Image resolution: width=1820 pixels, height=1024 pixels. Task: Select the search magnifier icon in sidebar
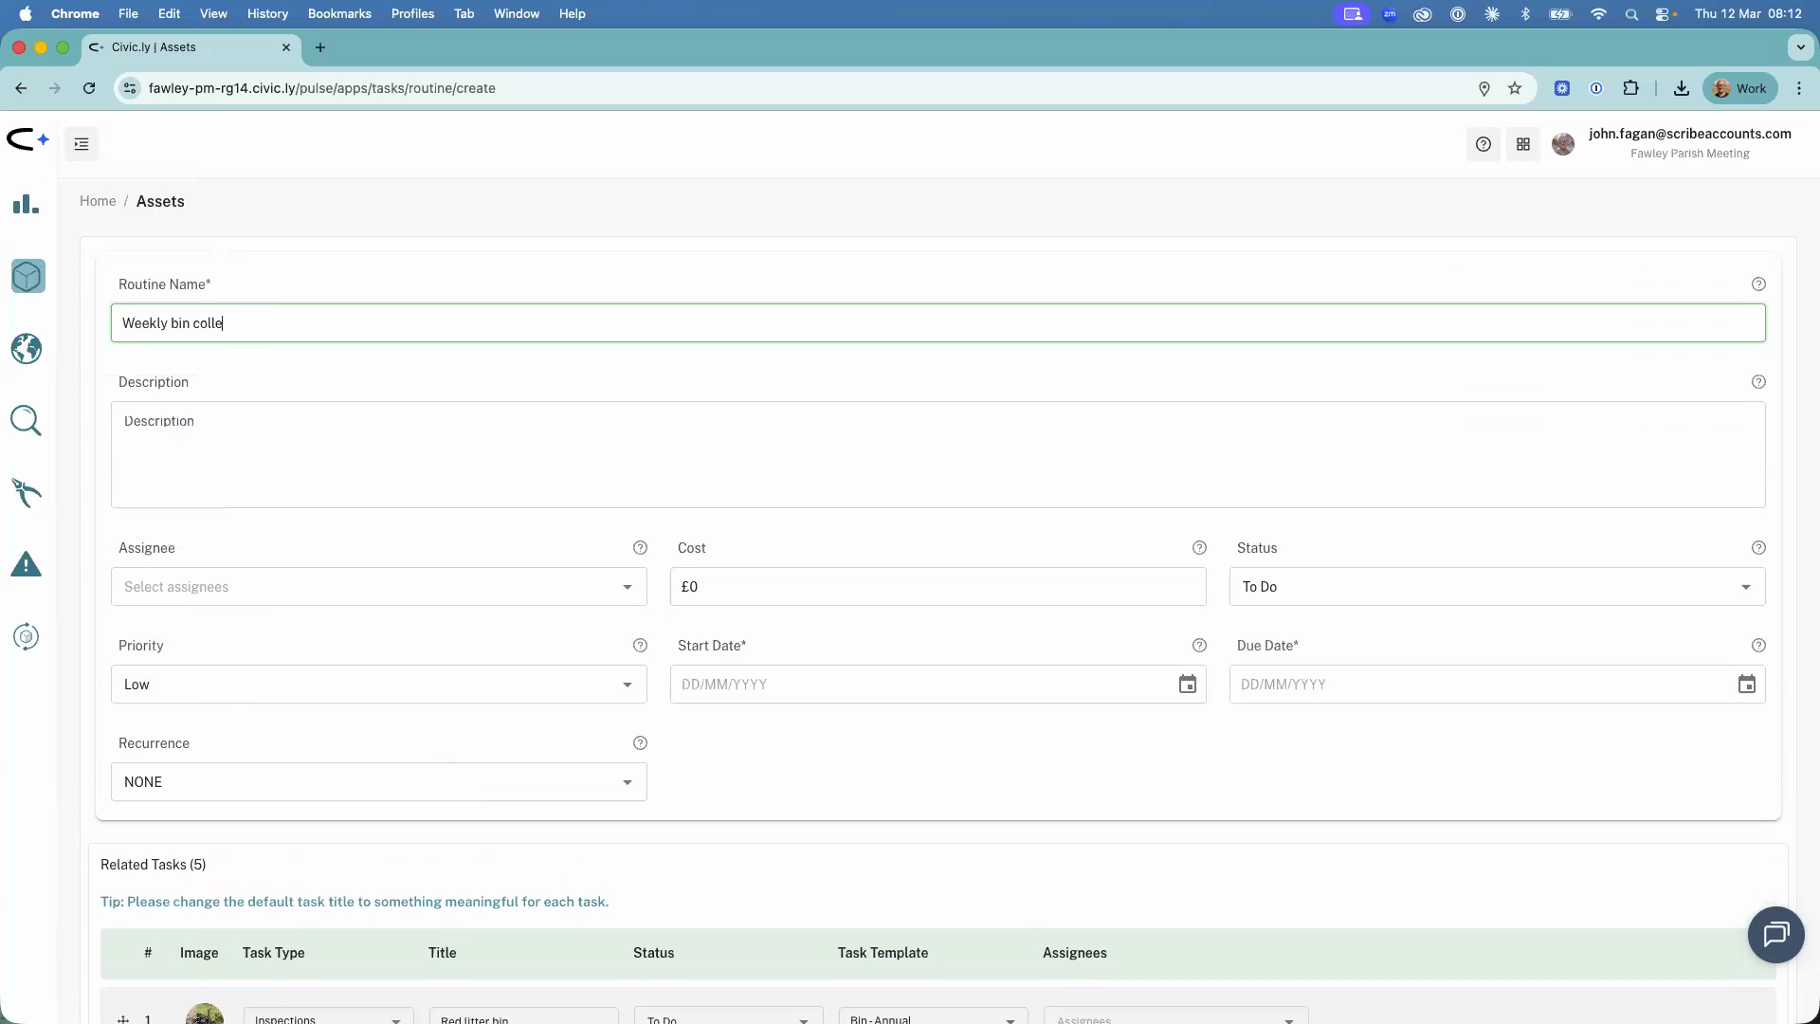[x=26, y=420]
